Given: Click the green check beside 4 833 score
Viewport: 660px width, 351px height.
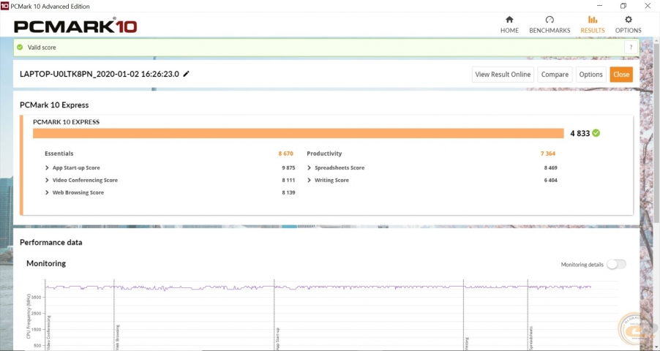Looking at the screenshot, I should pyautogui.click(x=596, y=133).
